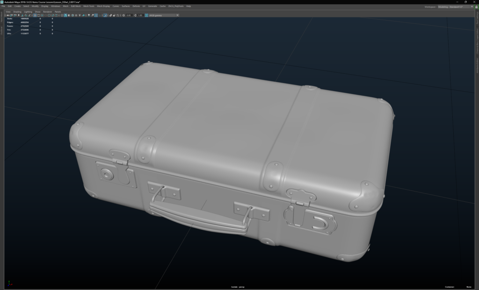The image size is (479, 290).
Task: Open the Edit menu
Action: tap(10, 6)
